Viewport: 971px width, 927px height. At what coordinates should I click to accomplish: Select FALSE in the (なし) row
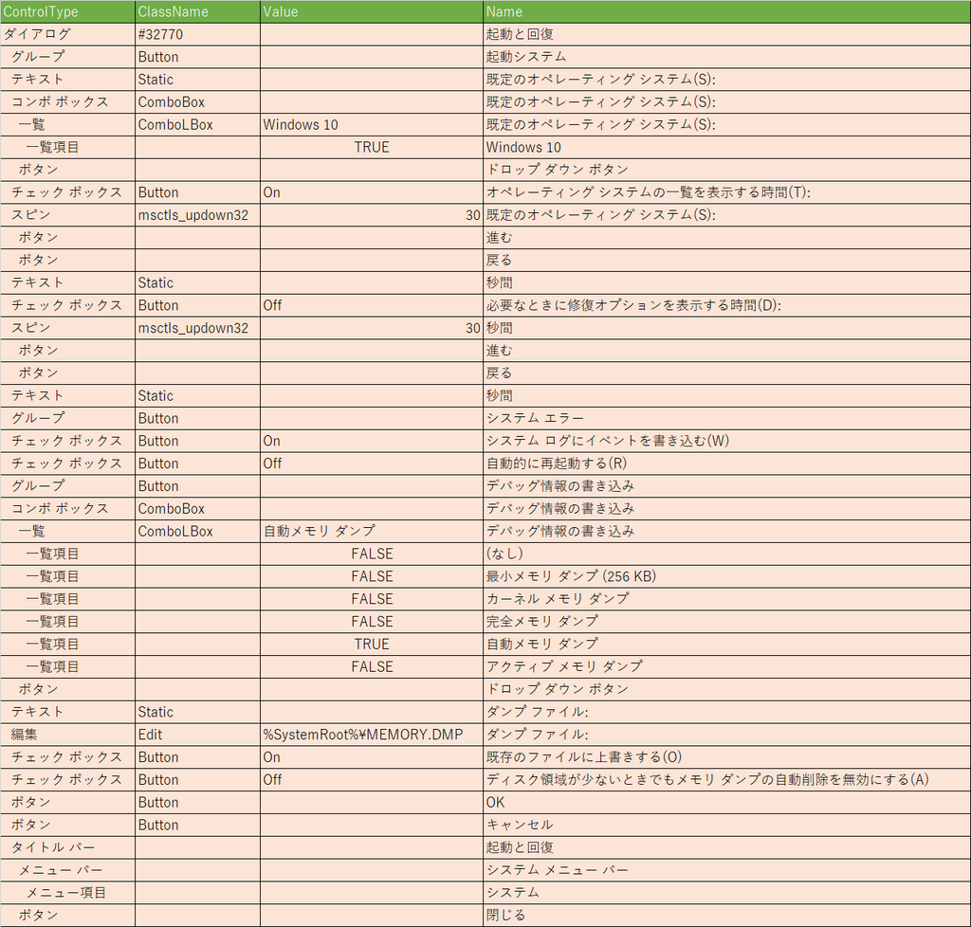pos(371,554)
